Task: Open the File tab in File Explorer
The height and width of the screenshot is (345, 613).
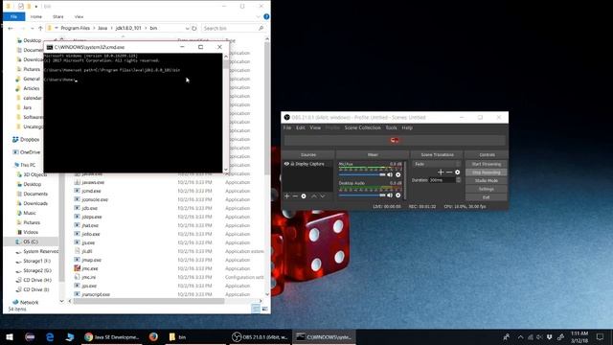Action: (x=13, y=17)
